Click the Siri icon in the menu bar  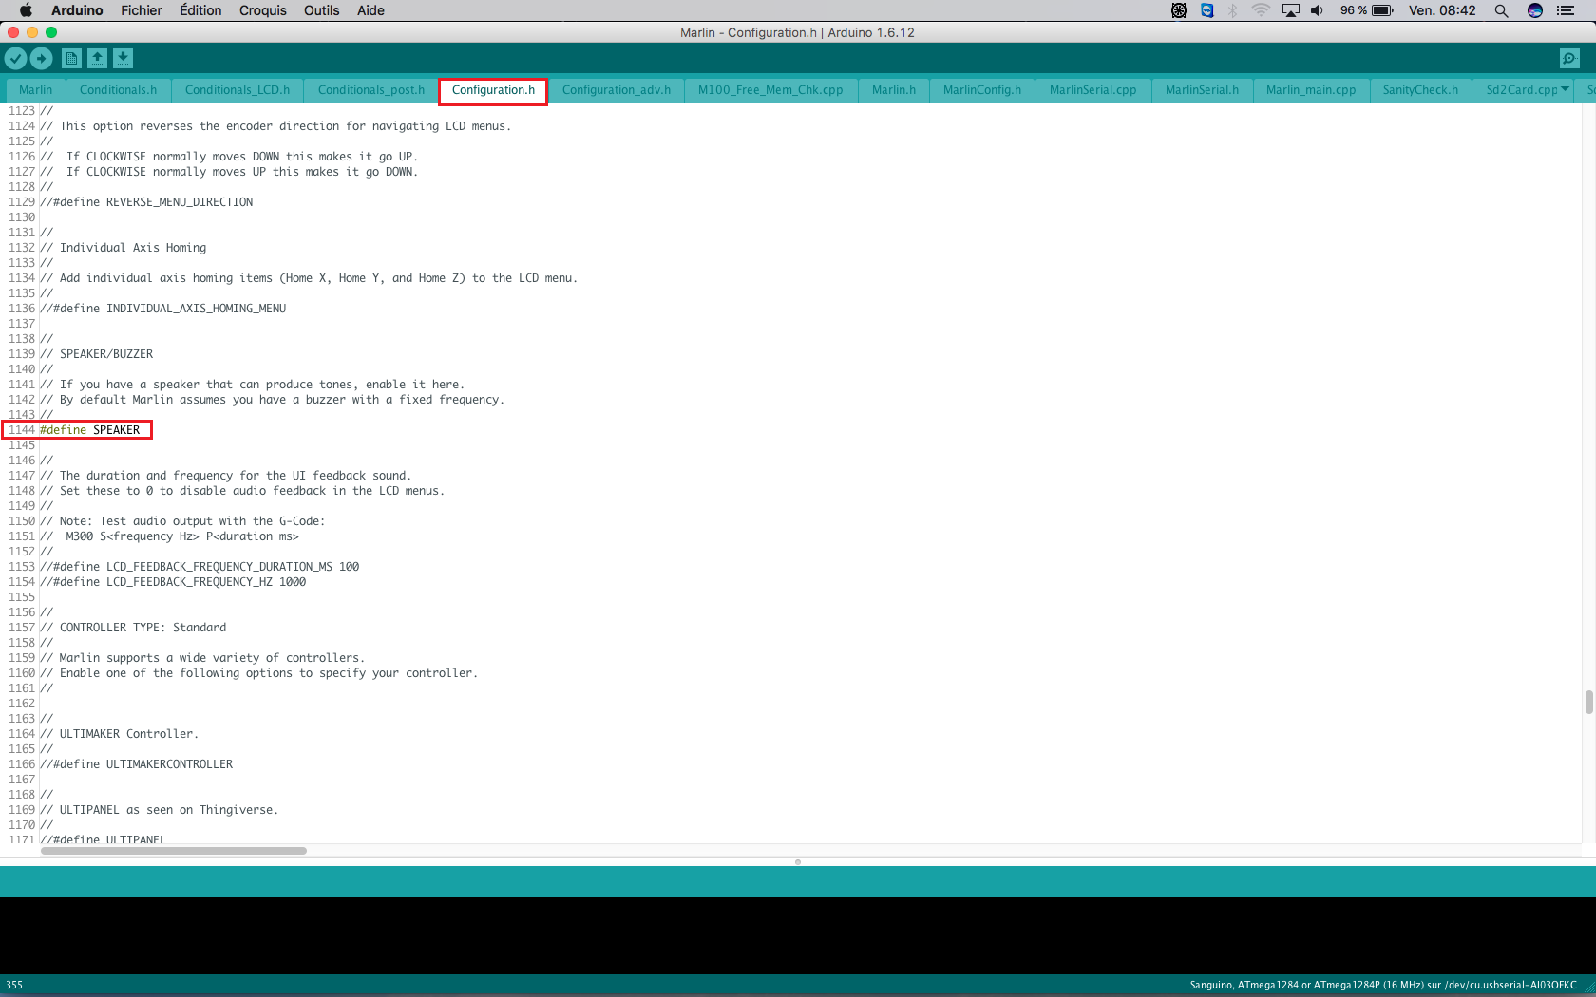(x=1534, y=10)
